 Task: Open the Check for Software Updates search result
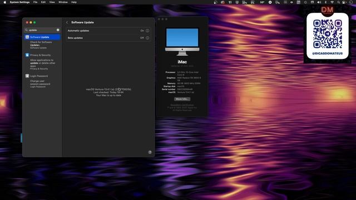pyautogui.click(x=41, y=45)
